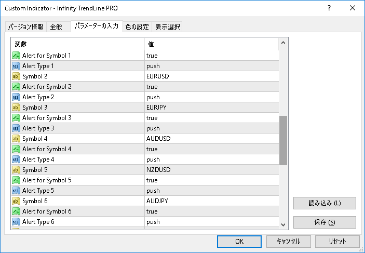
Task: Select the true value of Alert for Symbol 4
Action: tap(212, 149)
